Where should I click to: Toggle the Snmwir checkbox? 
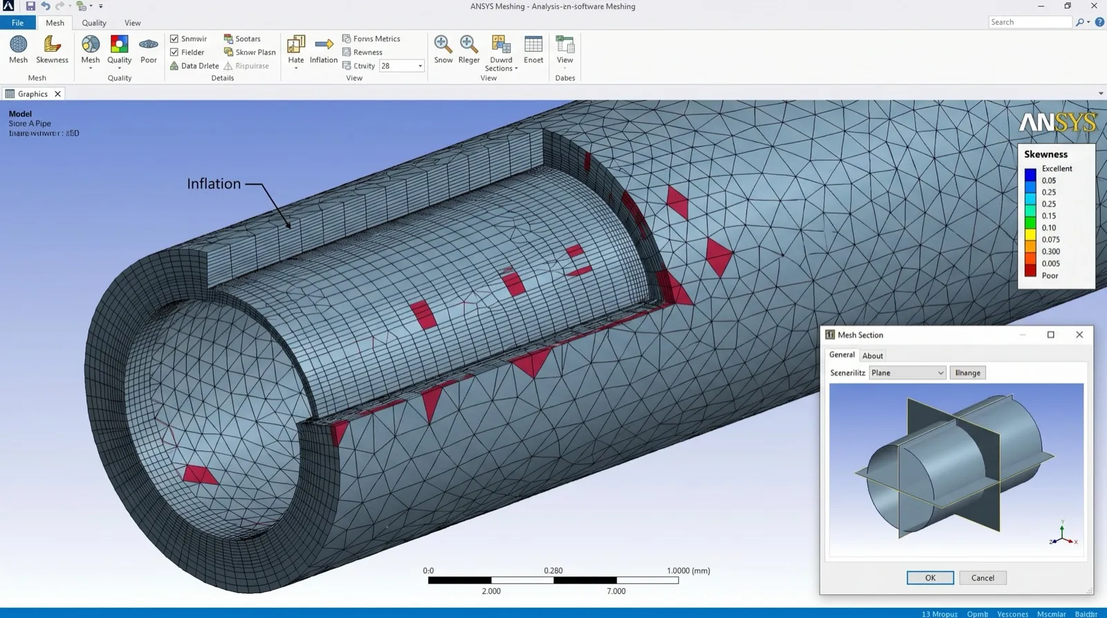[174, 39]
